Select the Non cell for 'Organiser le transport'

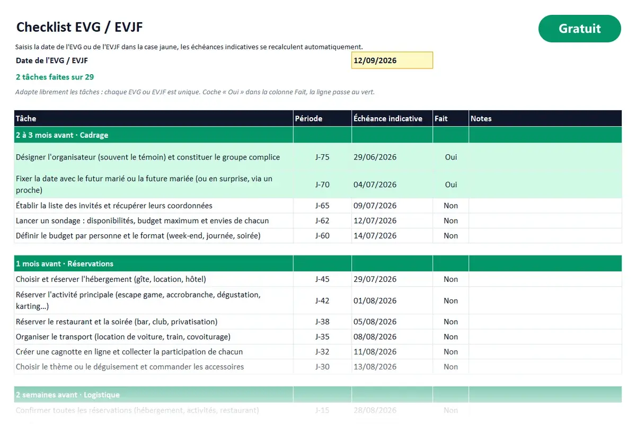pyautogui.click(x=450, y=337)
